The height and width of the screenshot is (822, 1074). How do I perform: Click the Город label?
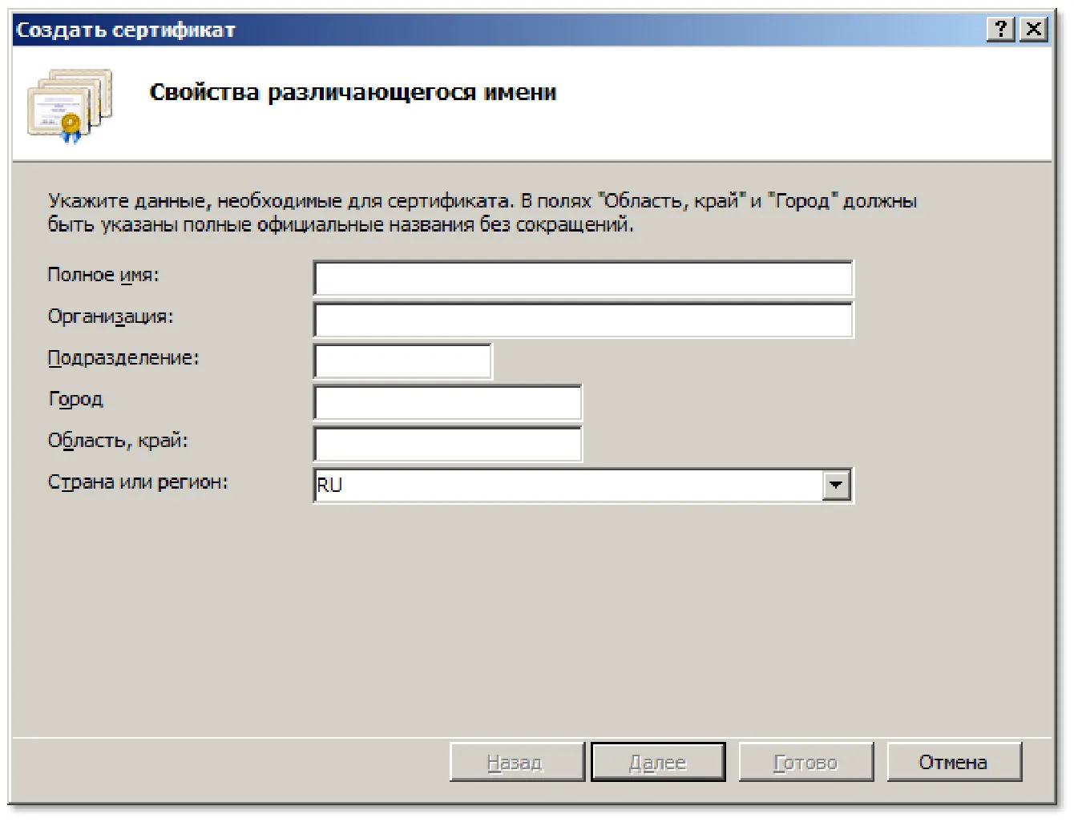click(x=76, y=399)
